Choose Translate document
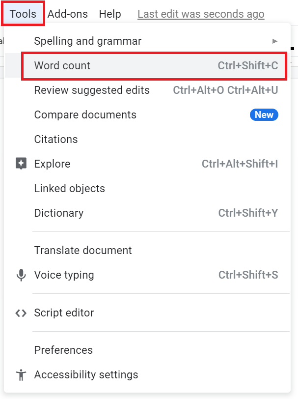 [x=82, y=250]
